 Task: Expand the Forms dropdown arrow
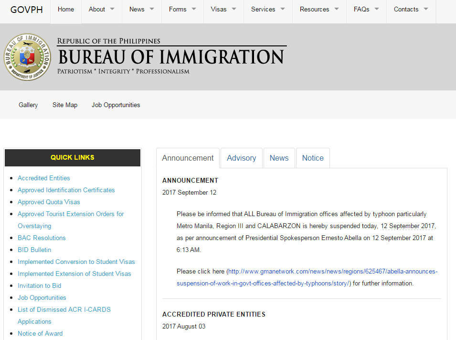pyautogui.click(x=194, y=9)
